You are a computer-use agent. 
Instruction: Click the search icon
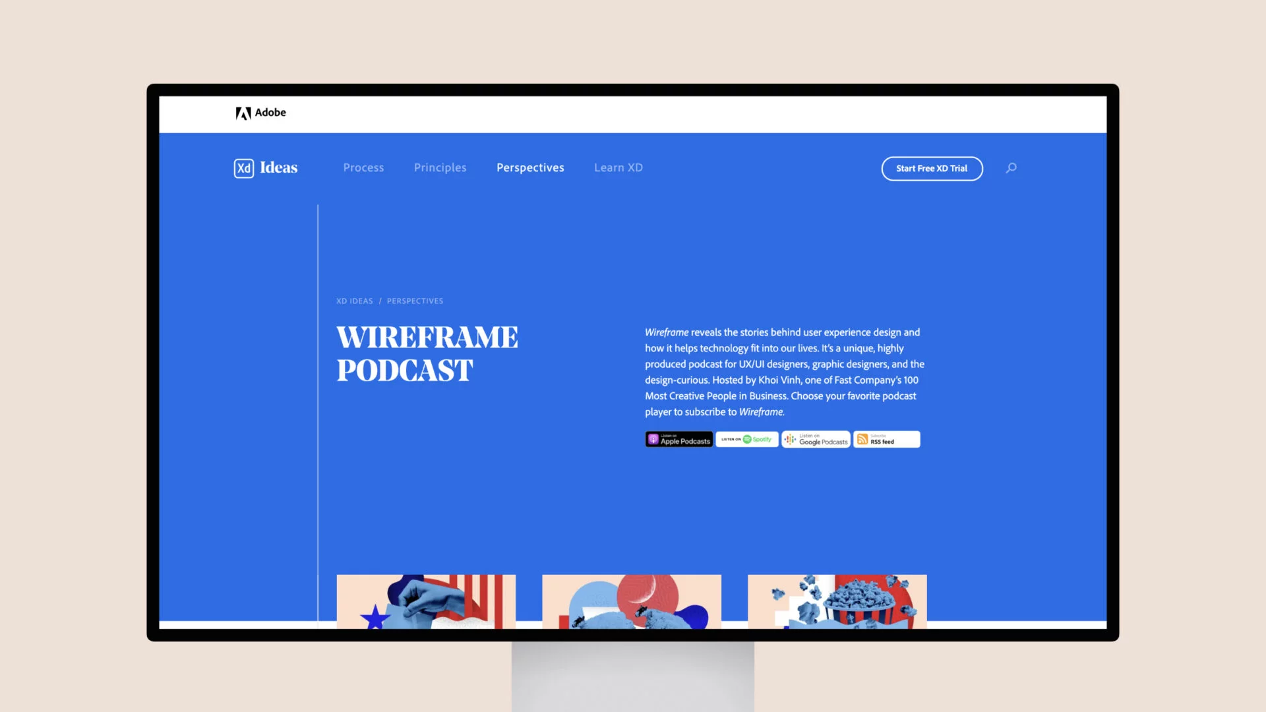[1010, 168]
